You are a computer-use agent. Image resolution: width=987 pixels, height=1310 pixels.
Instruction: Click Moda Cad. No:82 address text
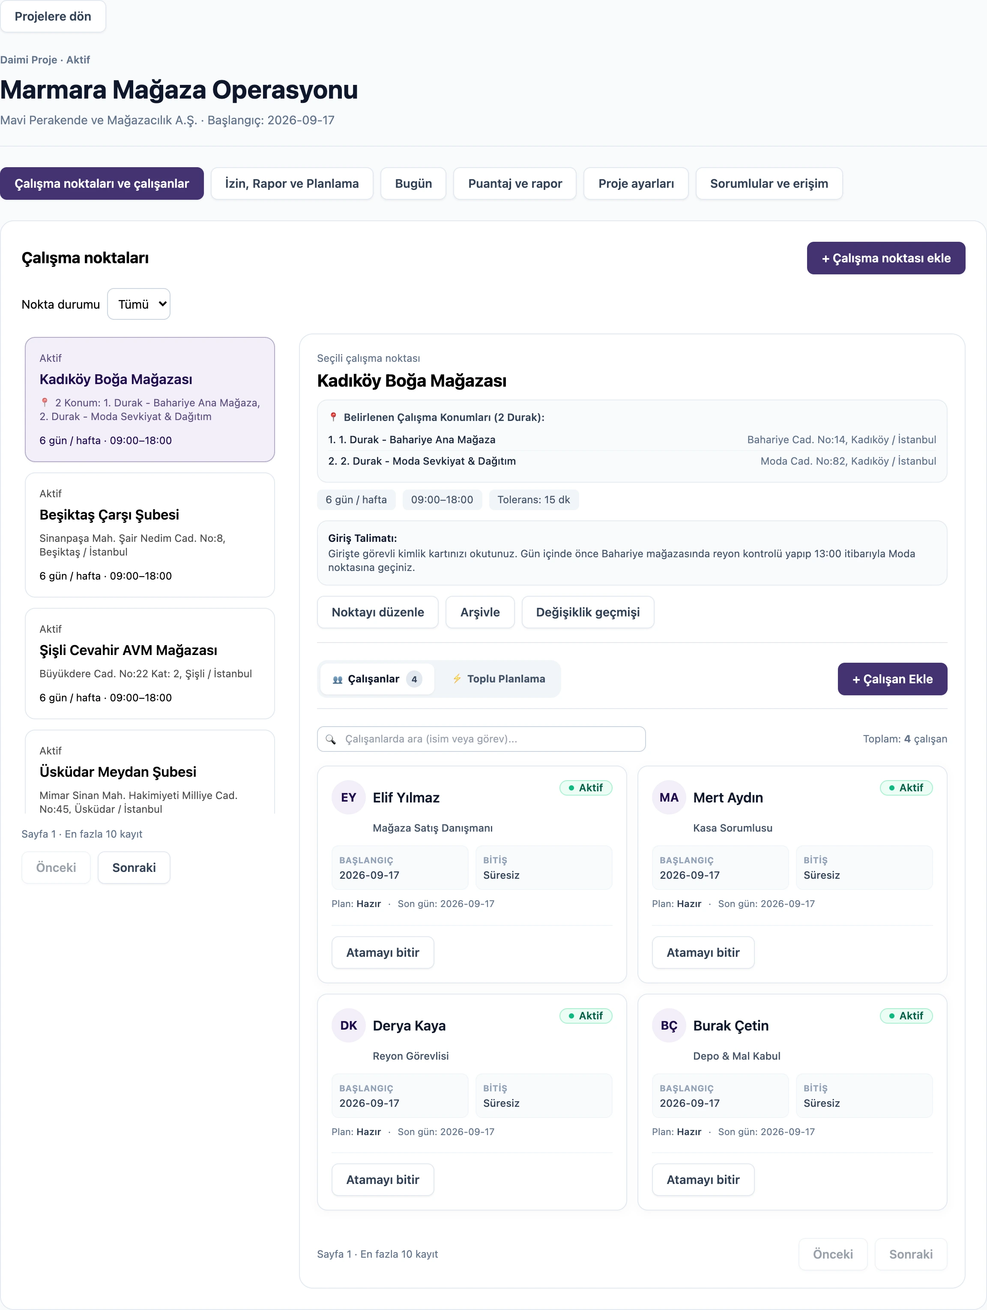(x=848, y=461)
